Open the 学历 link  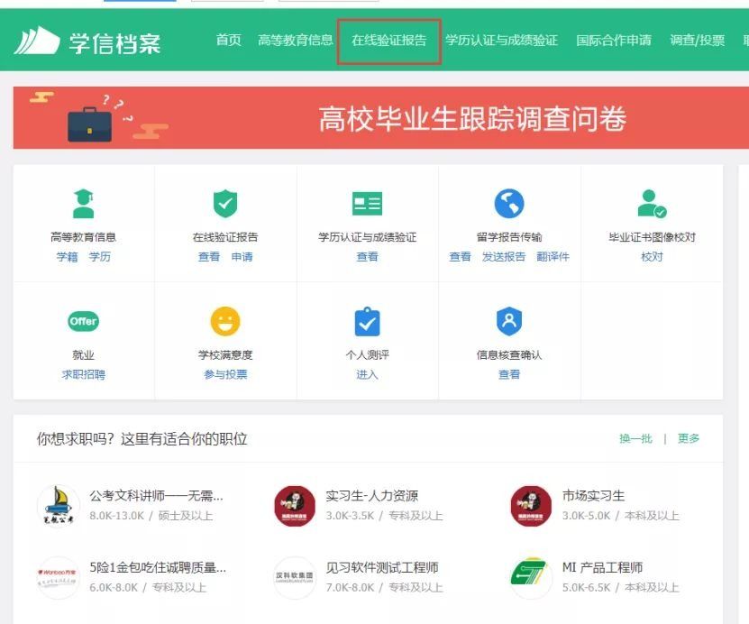[99, 257]
